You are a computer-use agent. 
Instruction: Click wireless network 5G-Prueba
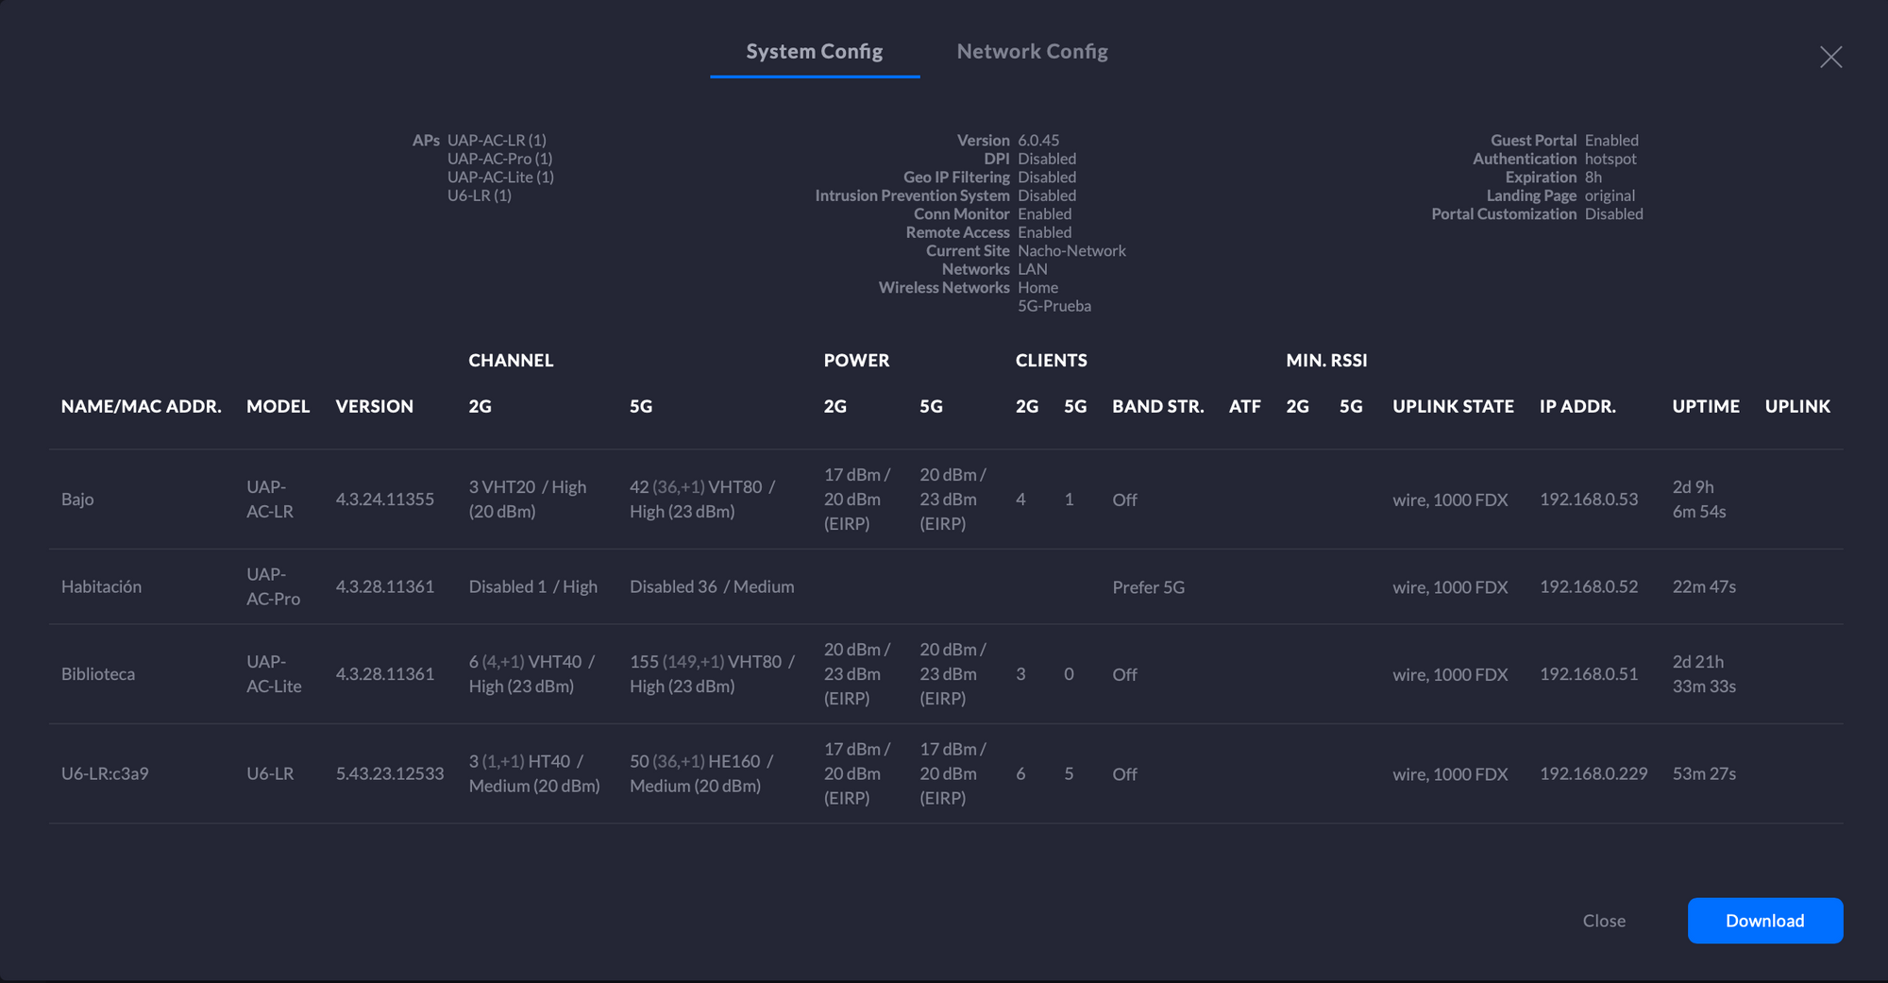tap(1054, 306)
